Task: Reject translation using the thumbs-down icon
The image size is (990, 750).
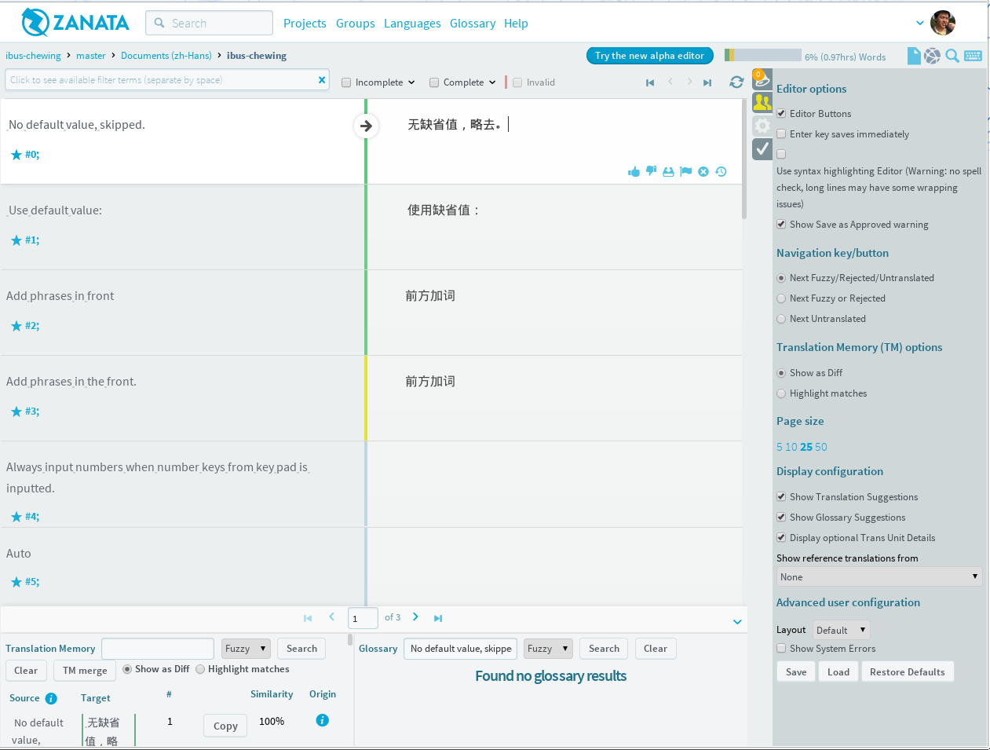Action: click(651, 171)
